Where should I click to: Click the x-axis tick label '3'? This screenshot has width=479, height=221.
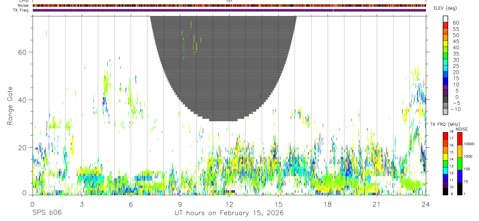[82, 204]
